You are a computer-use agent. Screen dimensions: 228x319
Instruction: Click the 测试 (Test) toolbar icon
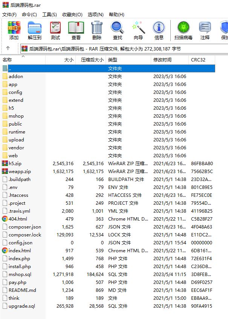[55, 30]
